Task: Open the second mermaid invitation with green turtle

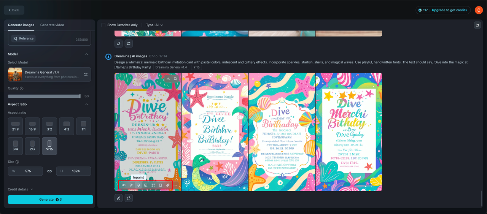Action: point(215,132)
